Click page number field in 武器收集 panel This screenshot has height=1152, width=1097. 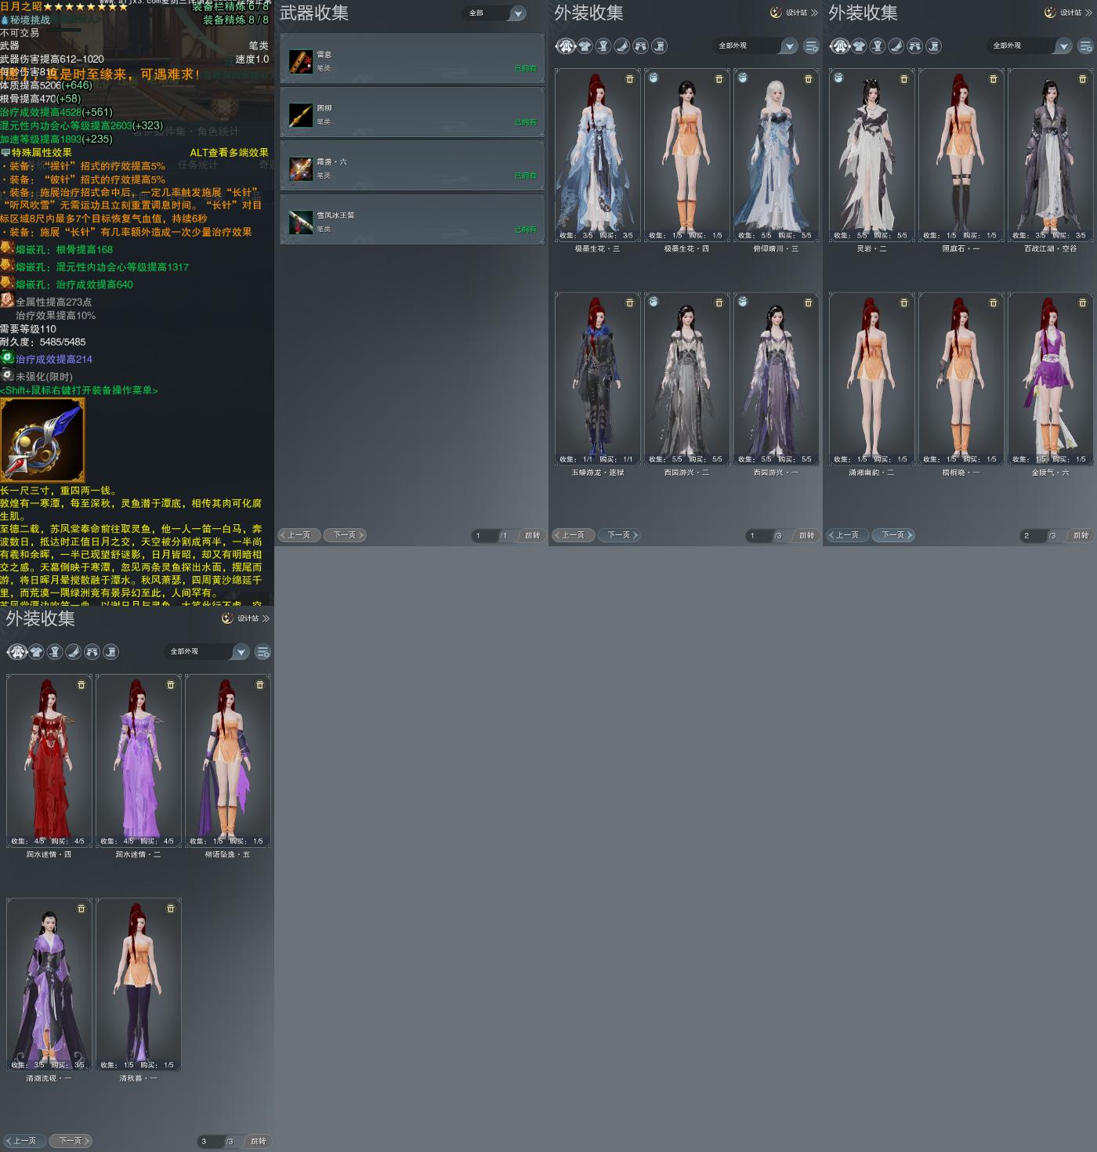483,536
